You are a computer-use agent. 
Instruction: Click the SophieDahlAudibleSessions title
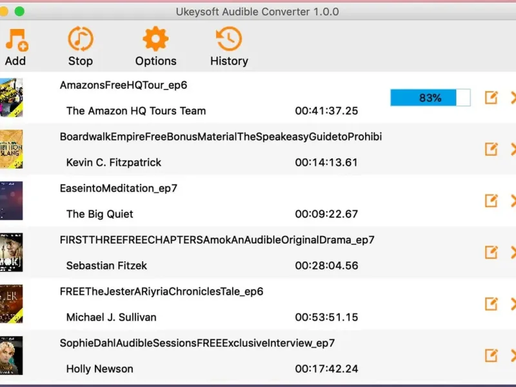pyautogui.click(x=197, y=343)
